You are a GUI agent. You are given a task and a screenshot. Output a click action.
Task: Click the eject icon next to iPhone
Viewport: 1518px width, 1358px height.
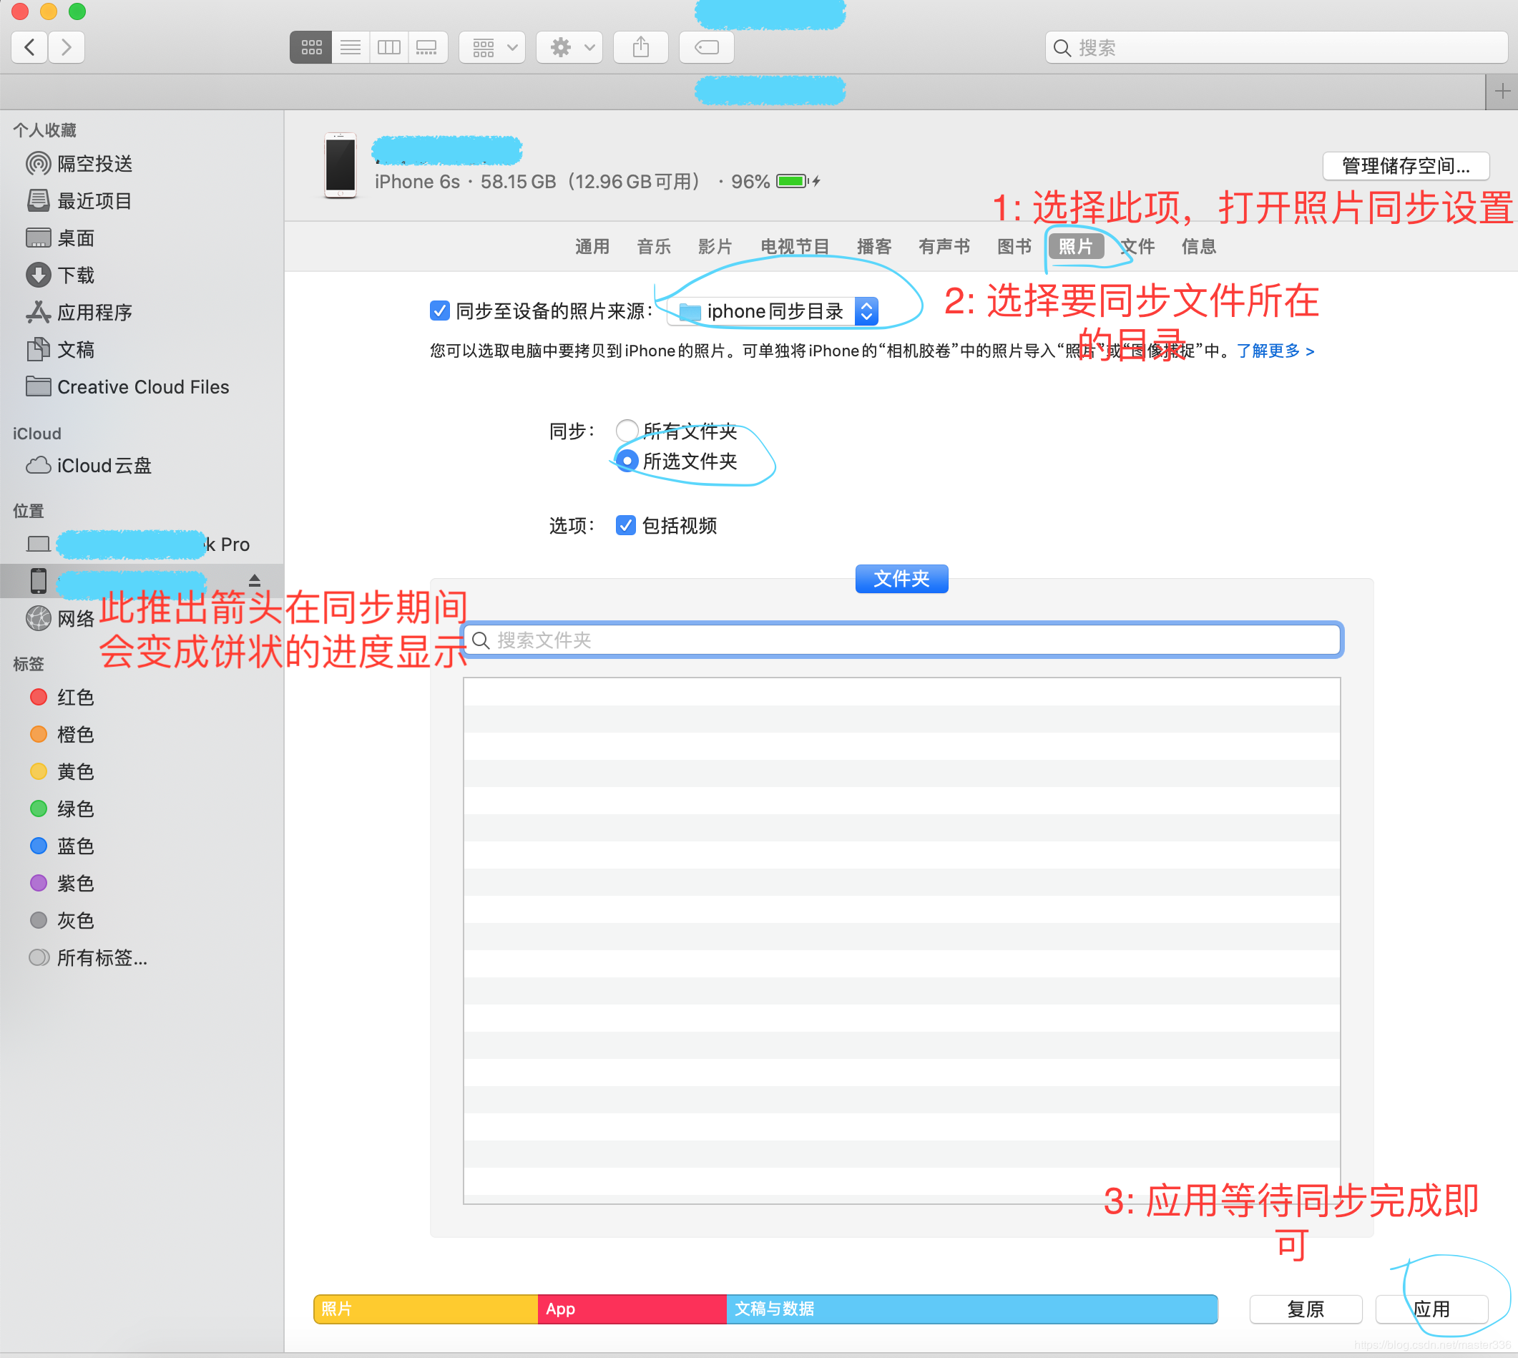pyautogui.click(x=255, y=580)
